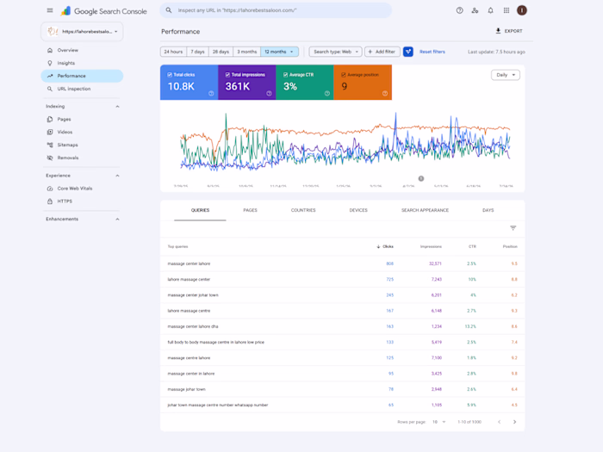Click the blue filter toggle icon
Image resolution: width=603 pixels, height=452 pixels.
point(408,52)
